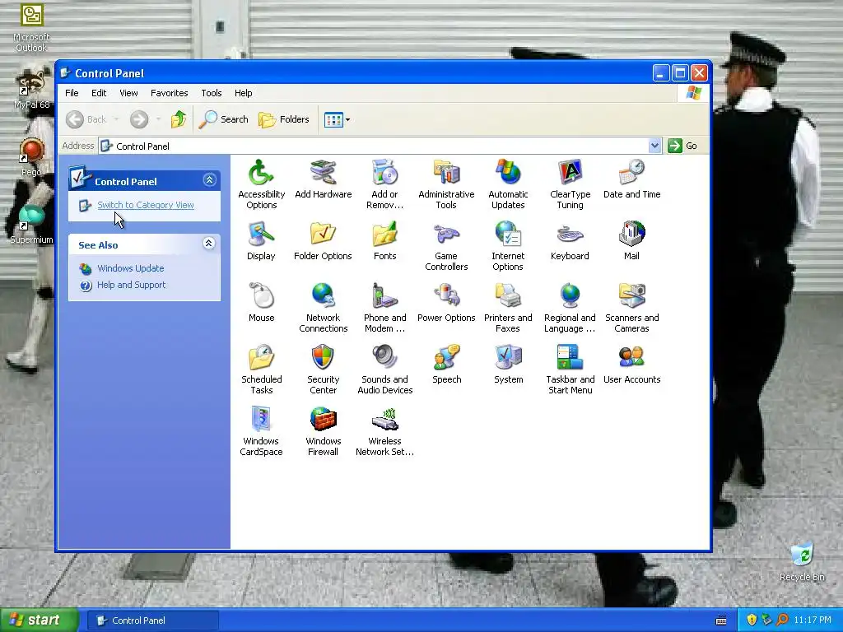843x632 pixels.
Task: Open Power Options icon
Action: click(x=446, y=303)
